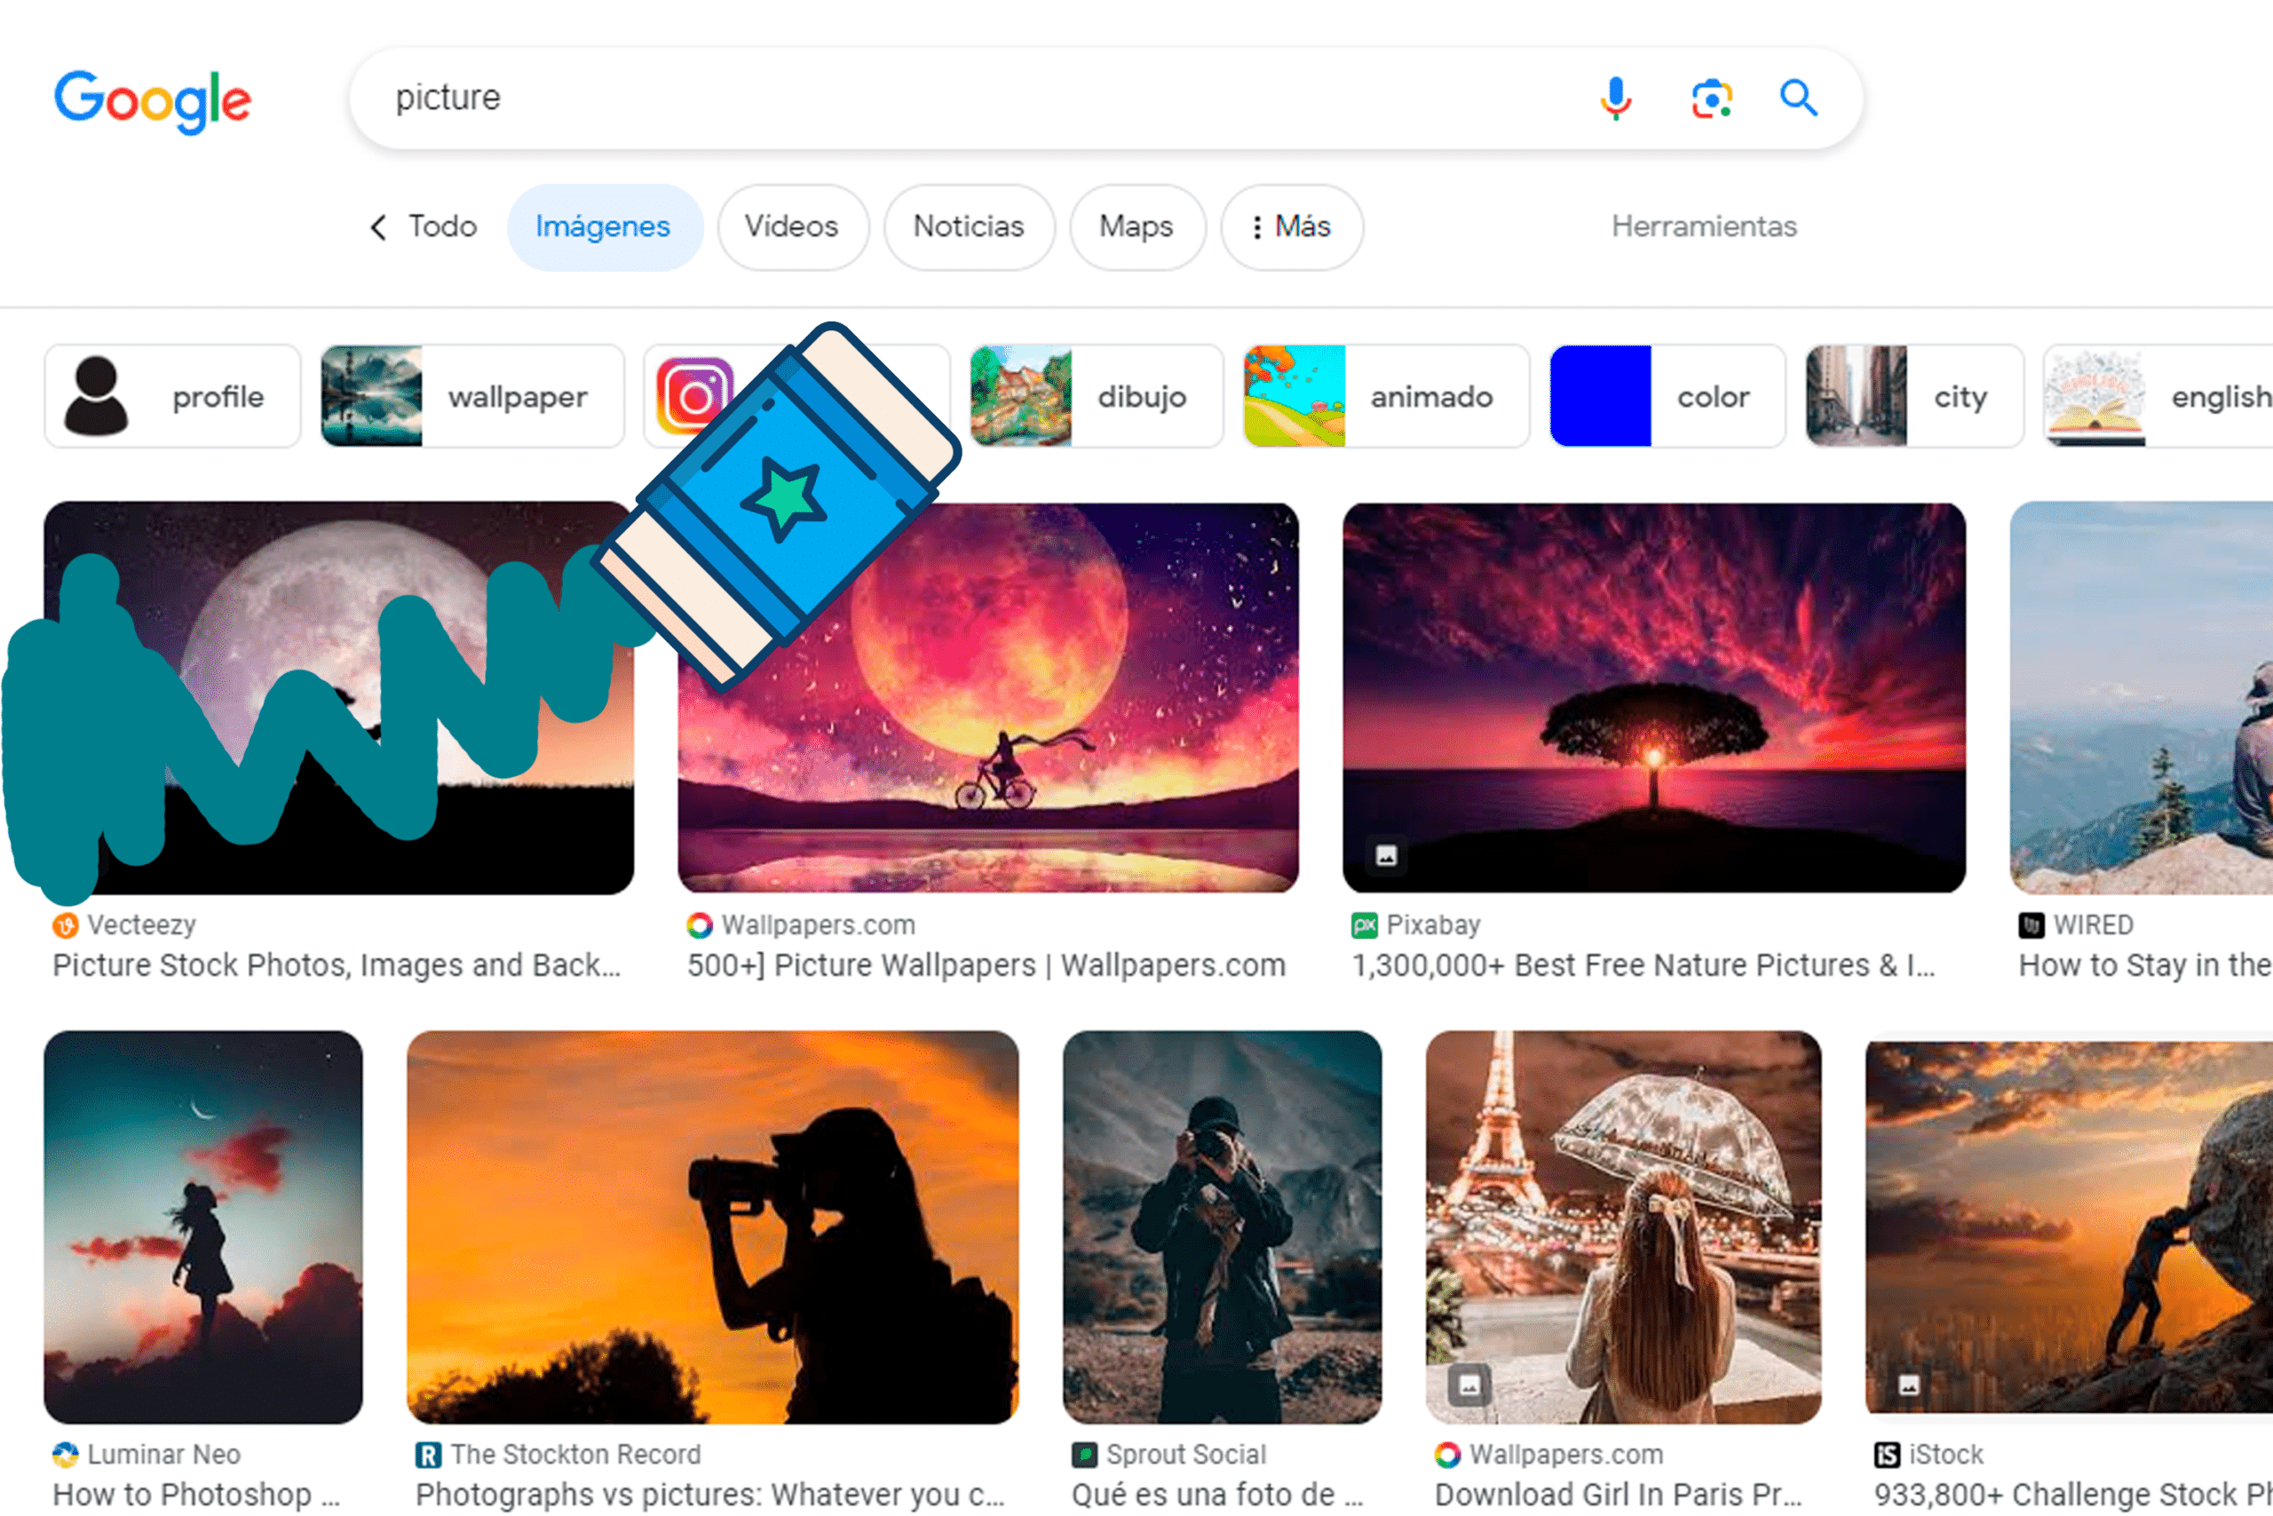
Task: Open the Girl in Paris umbrella thumbnail
Action: coord(1624,1226)
